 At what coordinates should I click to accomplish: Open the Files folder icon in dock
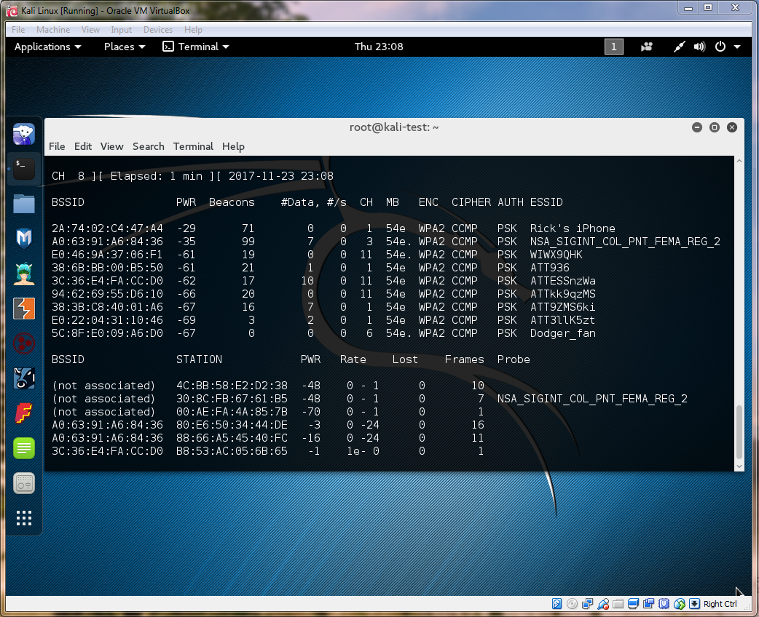(x=24, y=204)
